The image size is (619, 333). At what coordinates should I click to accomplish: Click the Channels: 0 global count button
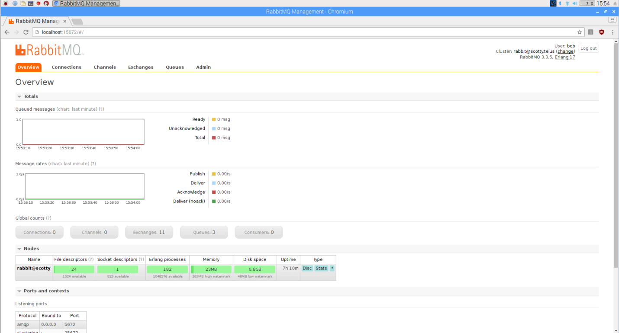pos(94,232)
